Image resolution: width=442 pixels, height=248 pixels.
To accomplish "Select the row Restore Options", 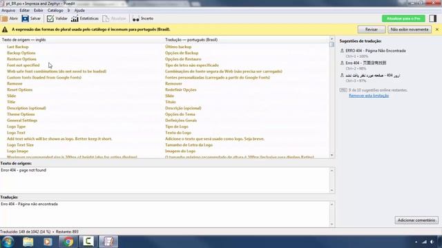I will point(164,59).
